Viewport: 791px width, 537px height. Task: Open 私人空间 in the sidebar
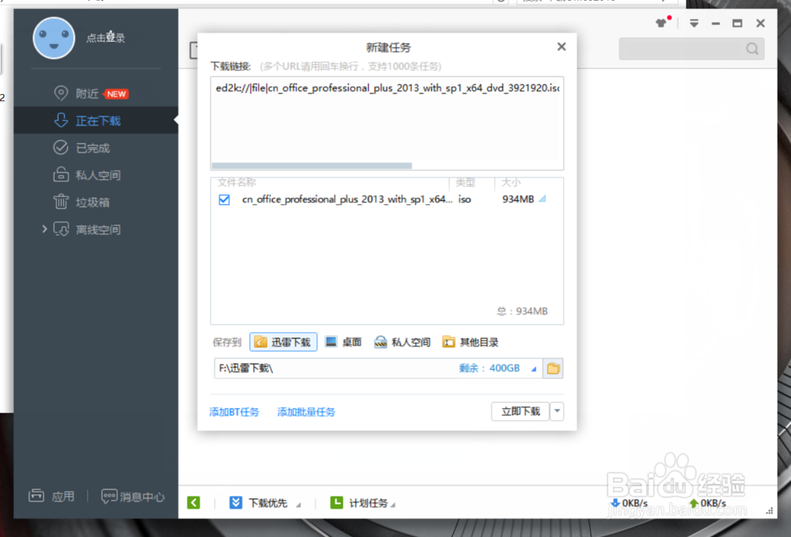pos(87,175)
